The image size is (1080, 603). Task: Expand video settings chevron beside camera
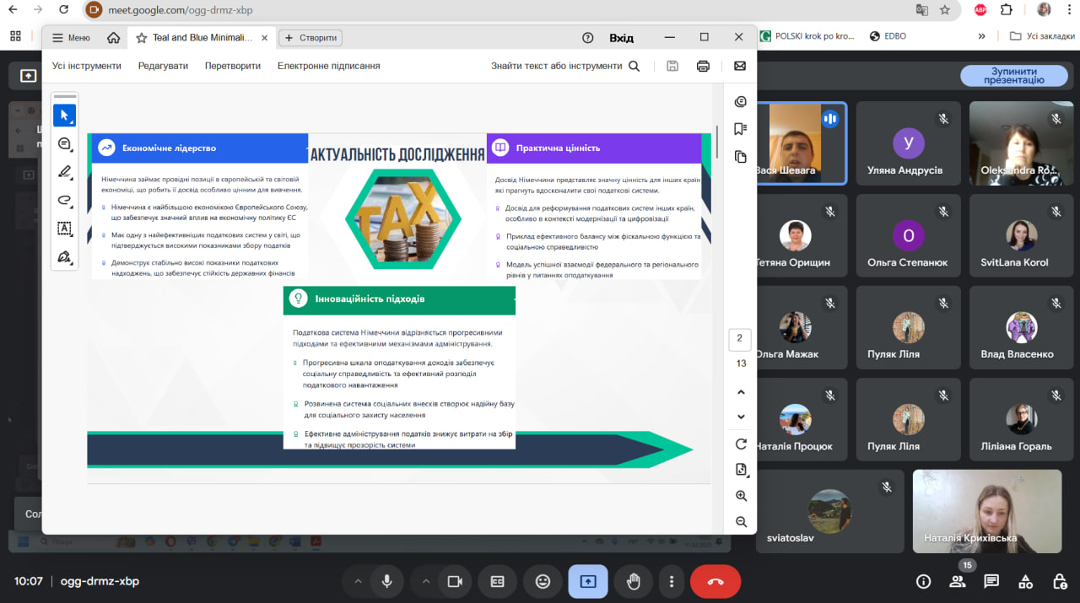click(425, 581)
